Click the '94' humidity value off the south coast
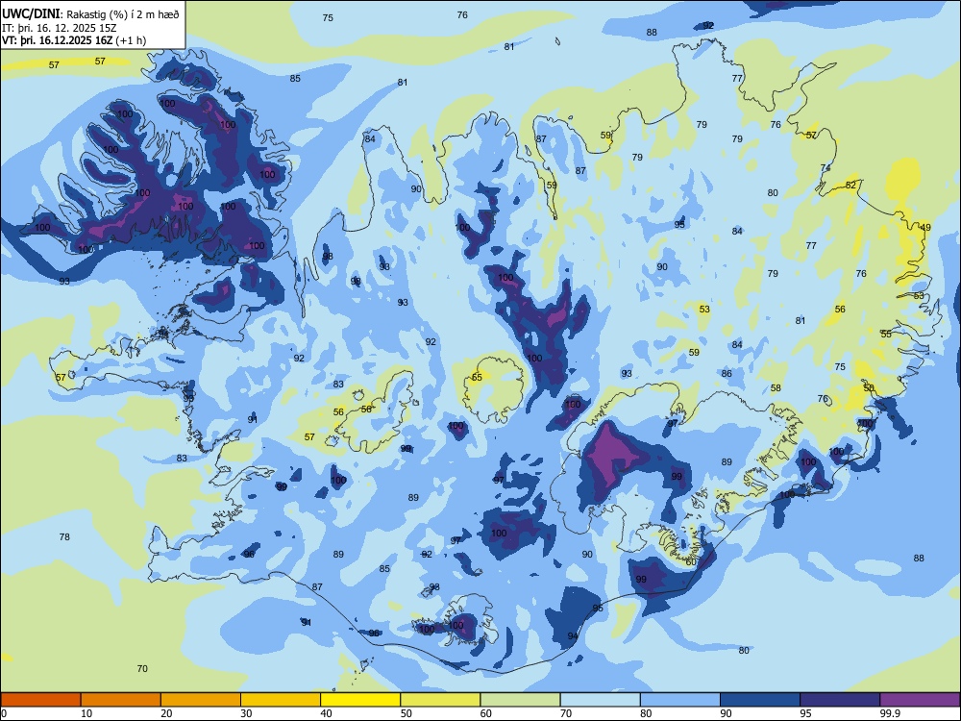 tap(573, 636)
